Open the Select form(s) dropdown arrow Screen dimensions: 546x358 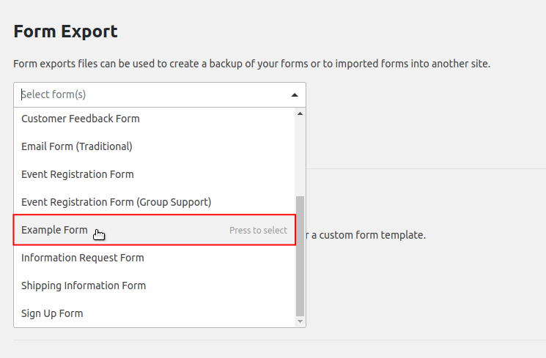pyautogui.click(x=295, y=94)
